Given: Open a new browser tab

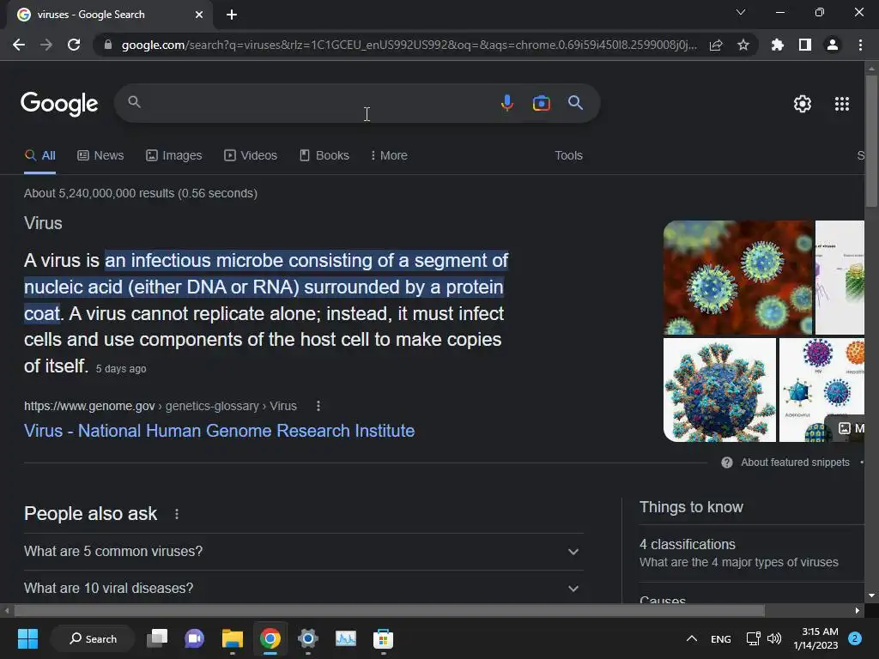Looking at the screenshot, I should pyautogui.click(x=232, y=15).
